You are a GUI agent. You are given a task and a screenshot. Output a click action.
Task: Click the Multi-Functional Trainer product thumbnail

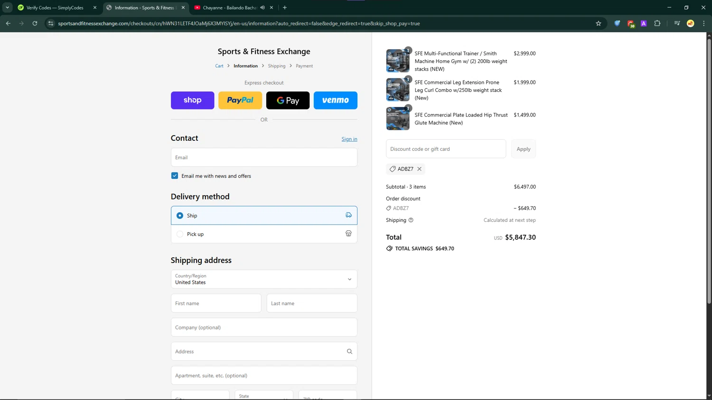tap(398, 61)
